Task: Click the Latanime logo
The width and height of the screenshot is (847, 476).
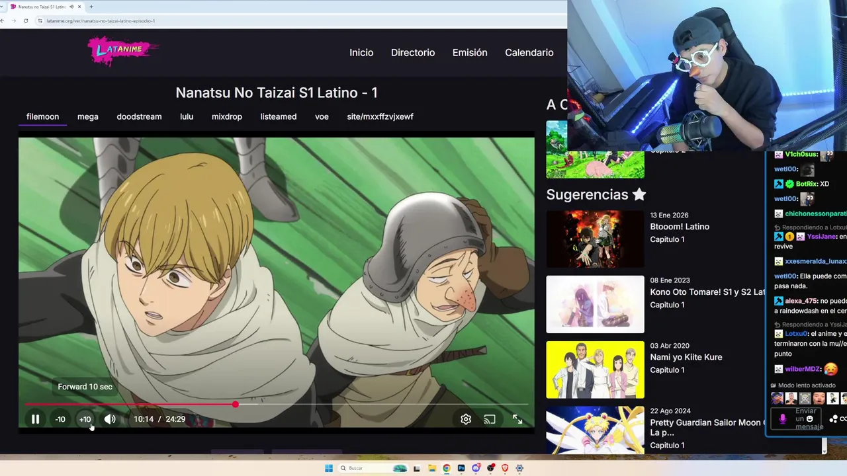Action: 123,51
